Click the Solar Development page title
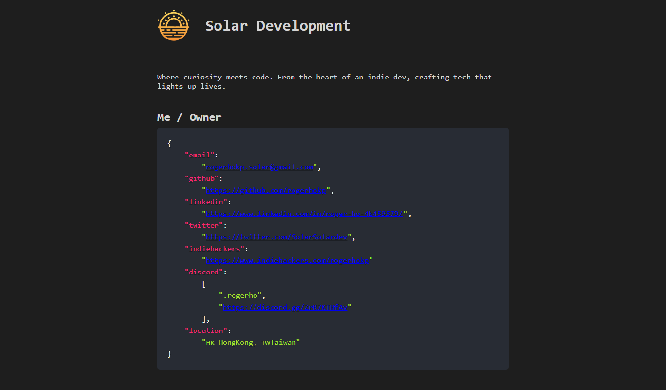This screenshot has width=666, height=390. pyautogui.click(x=278, y=26)
